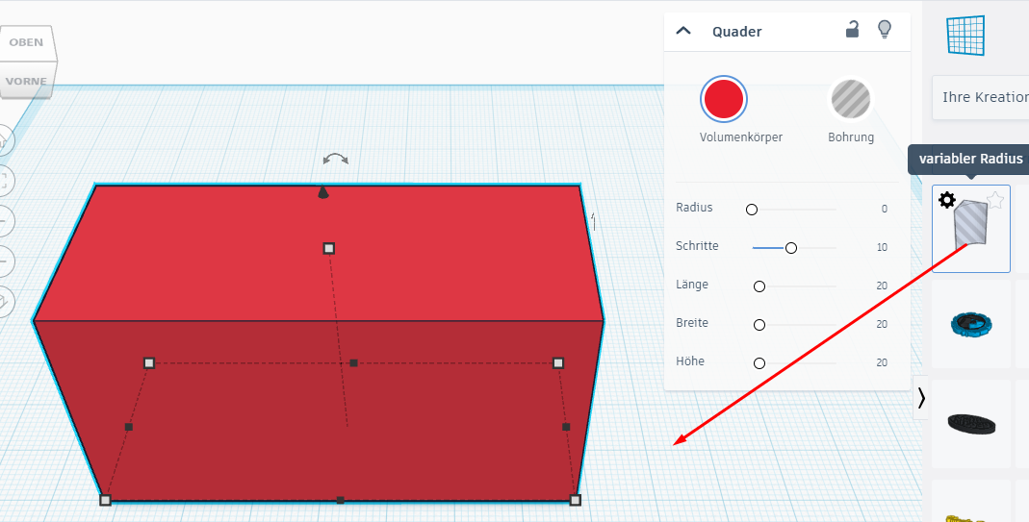The height and width of the screenshot is (522, 1029).
Task: Click the bottom-right white corner handle
Action: click(575, 500)
